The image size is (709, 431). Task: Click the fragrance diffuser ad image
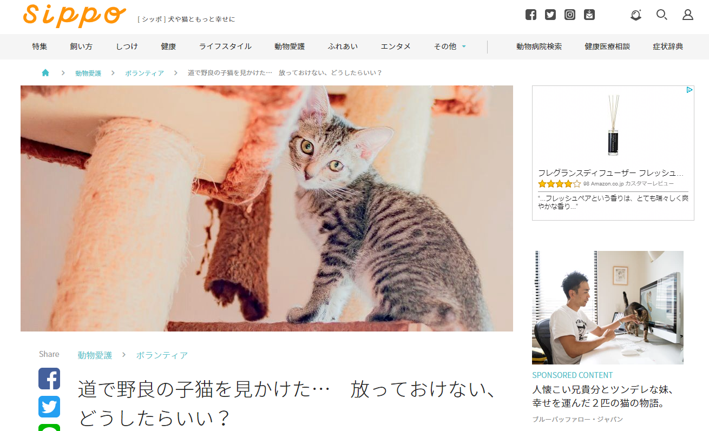613,125
